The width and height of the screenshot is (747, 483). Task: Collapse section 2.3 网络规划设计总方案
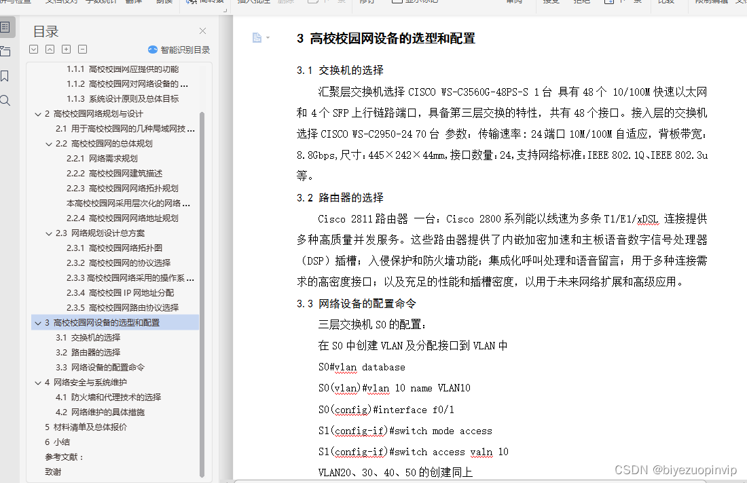coord(49,233)
